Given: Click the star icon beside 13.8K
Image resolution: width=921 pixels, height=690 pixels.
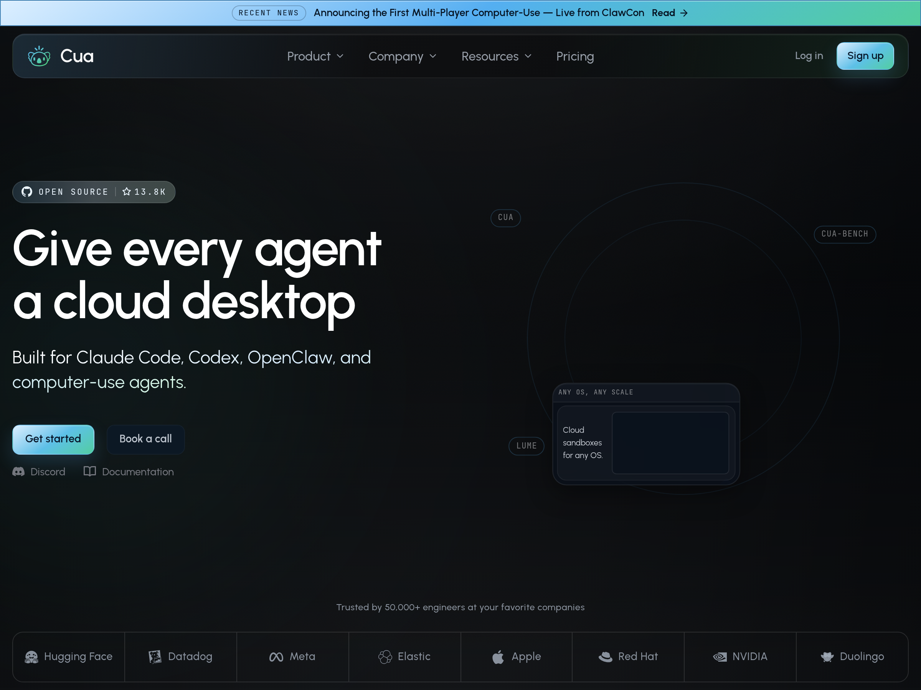Looking at the screenshot, I should tap(127, 192).
